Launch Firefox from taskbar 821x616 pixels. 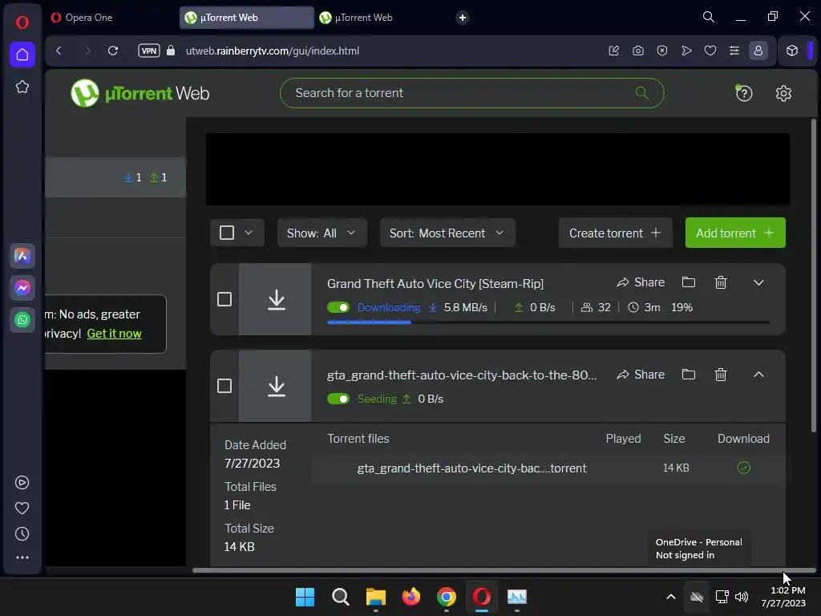click(411, 597)
